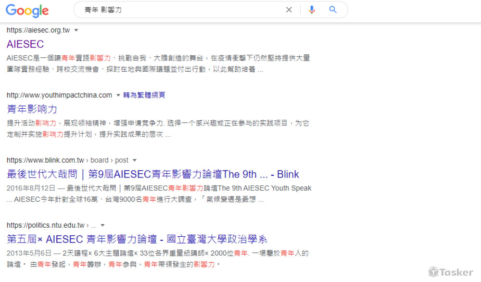Click inside the search input field
Image resolution: width=481 pixels, height=282 pixels.
183,10
